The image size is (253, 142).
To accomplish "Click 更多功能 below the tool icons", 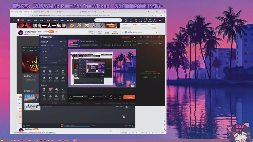I will pos(53,103).
